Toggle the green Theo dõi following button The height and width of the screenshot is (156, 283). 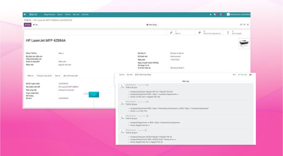[242, 75]
